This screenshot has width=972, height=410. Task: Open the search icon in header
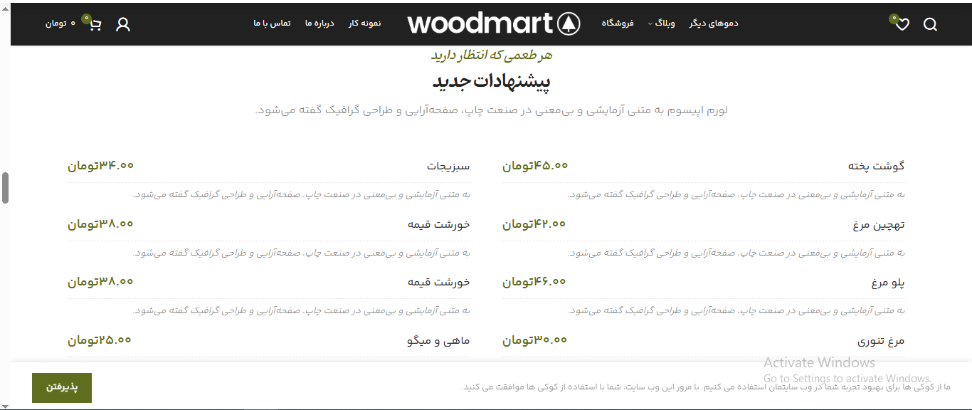coord(930,23)
